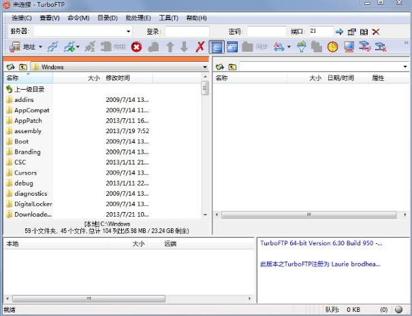The height and width of the screenshot is (316, 412).
Task: Click the up-folder icon in remote pane
Action: 232,67
